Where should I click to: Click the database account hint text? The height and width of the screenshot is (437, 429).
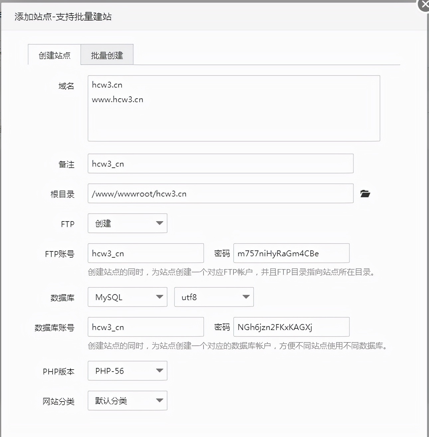(238, 346)
